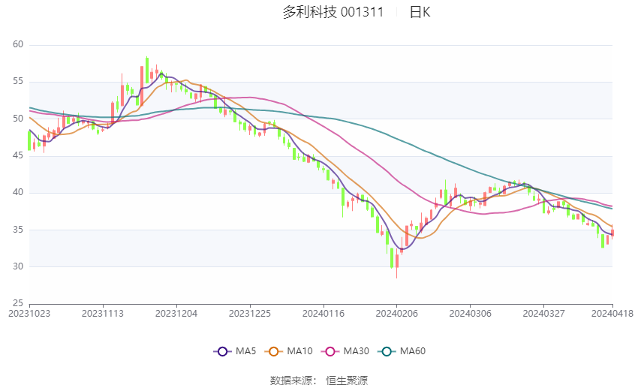Click the purple MA5 legend circle icon

tap(222, 351)
